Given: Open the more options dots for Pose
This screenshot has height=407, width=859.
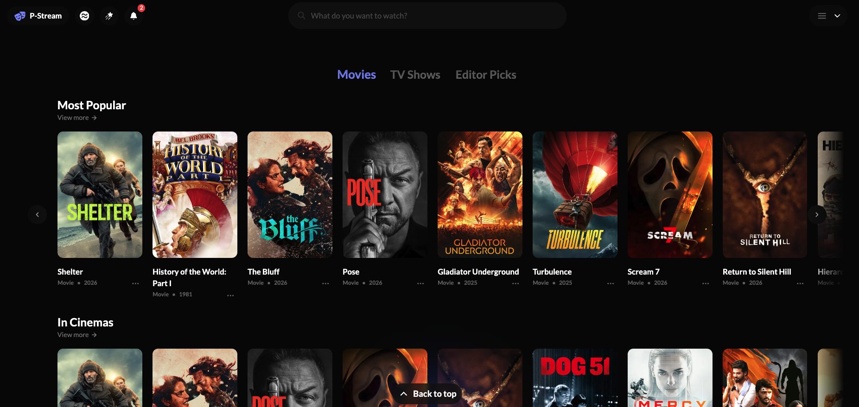Looking at the screenshot, I should click(x=420, y=283).
